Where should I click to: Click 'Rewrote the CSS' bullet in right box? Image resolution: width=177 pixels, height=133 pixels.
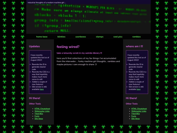coord(137,76)
